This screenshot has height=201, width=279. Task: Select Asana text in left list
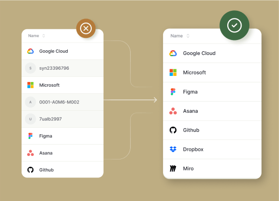[46, 153]
